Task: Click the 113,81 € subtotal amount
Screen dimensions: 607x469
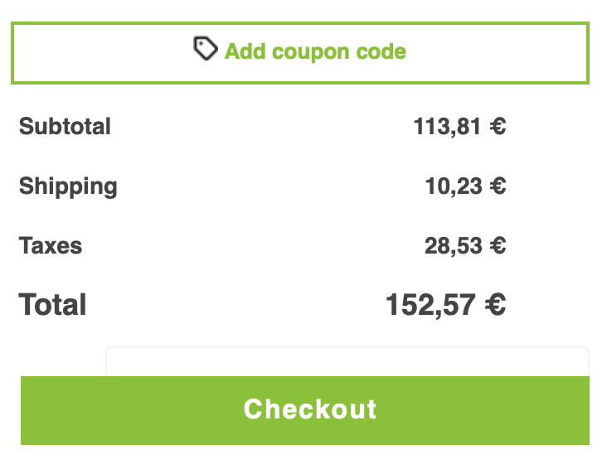Action: [x=459, y=127]
